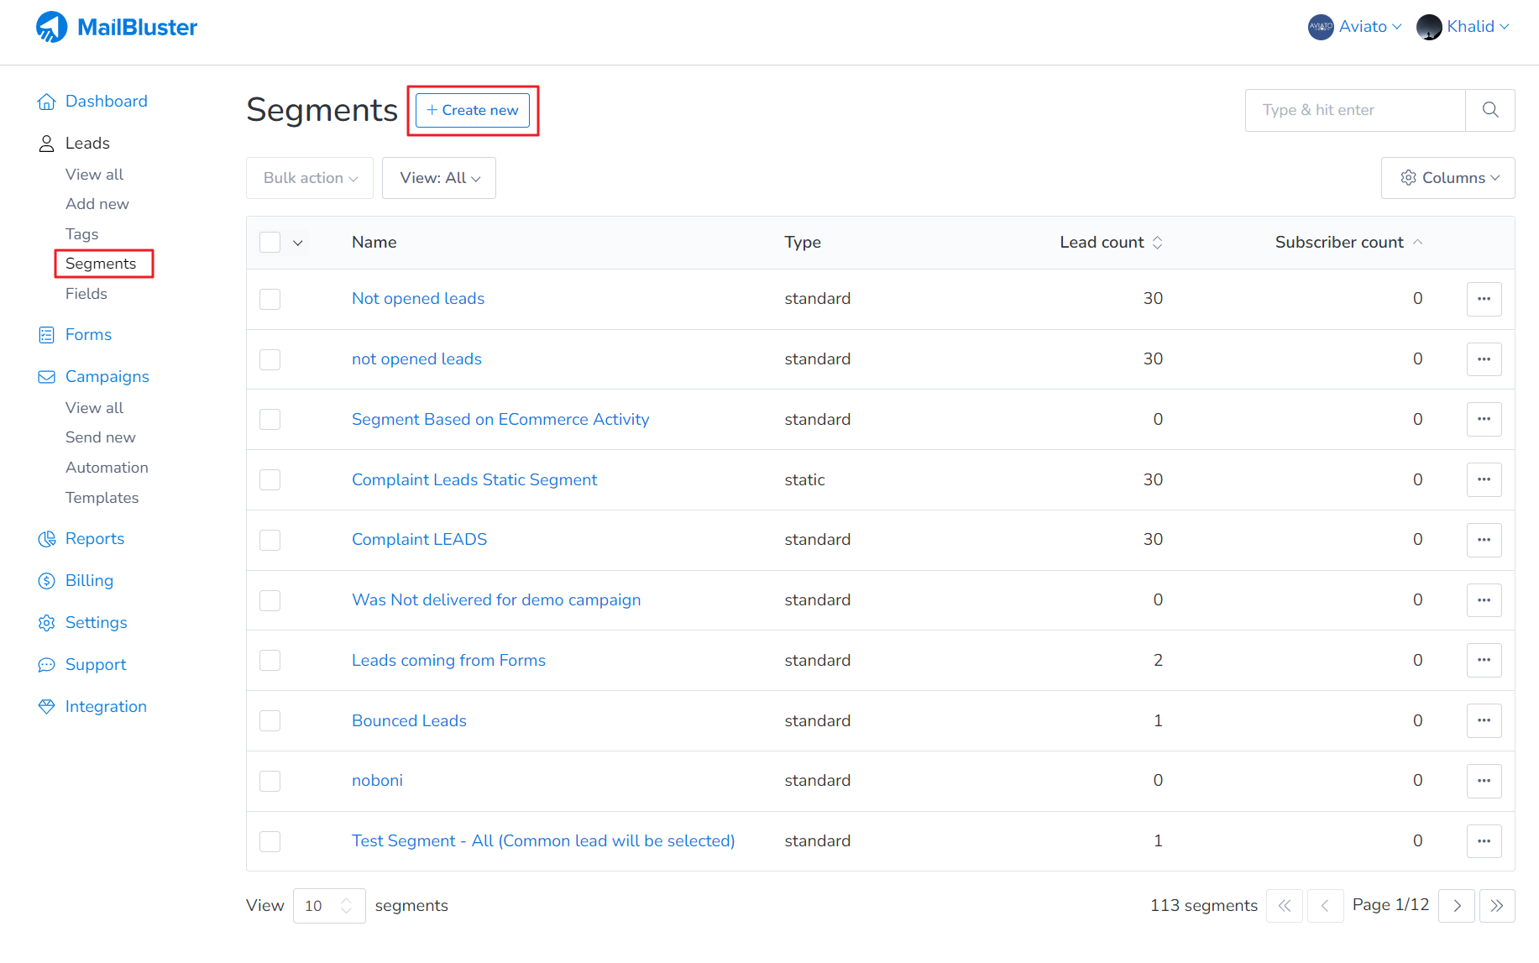1539x963 pixels.
Task: Click the search magnifier icon button
Action: (1489, 110)
